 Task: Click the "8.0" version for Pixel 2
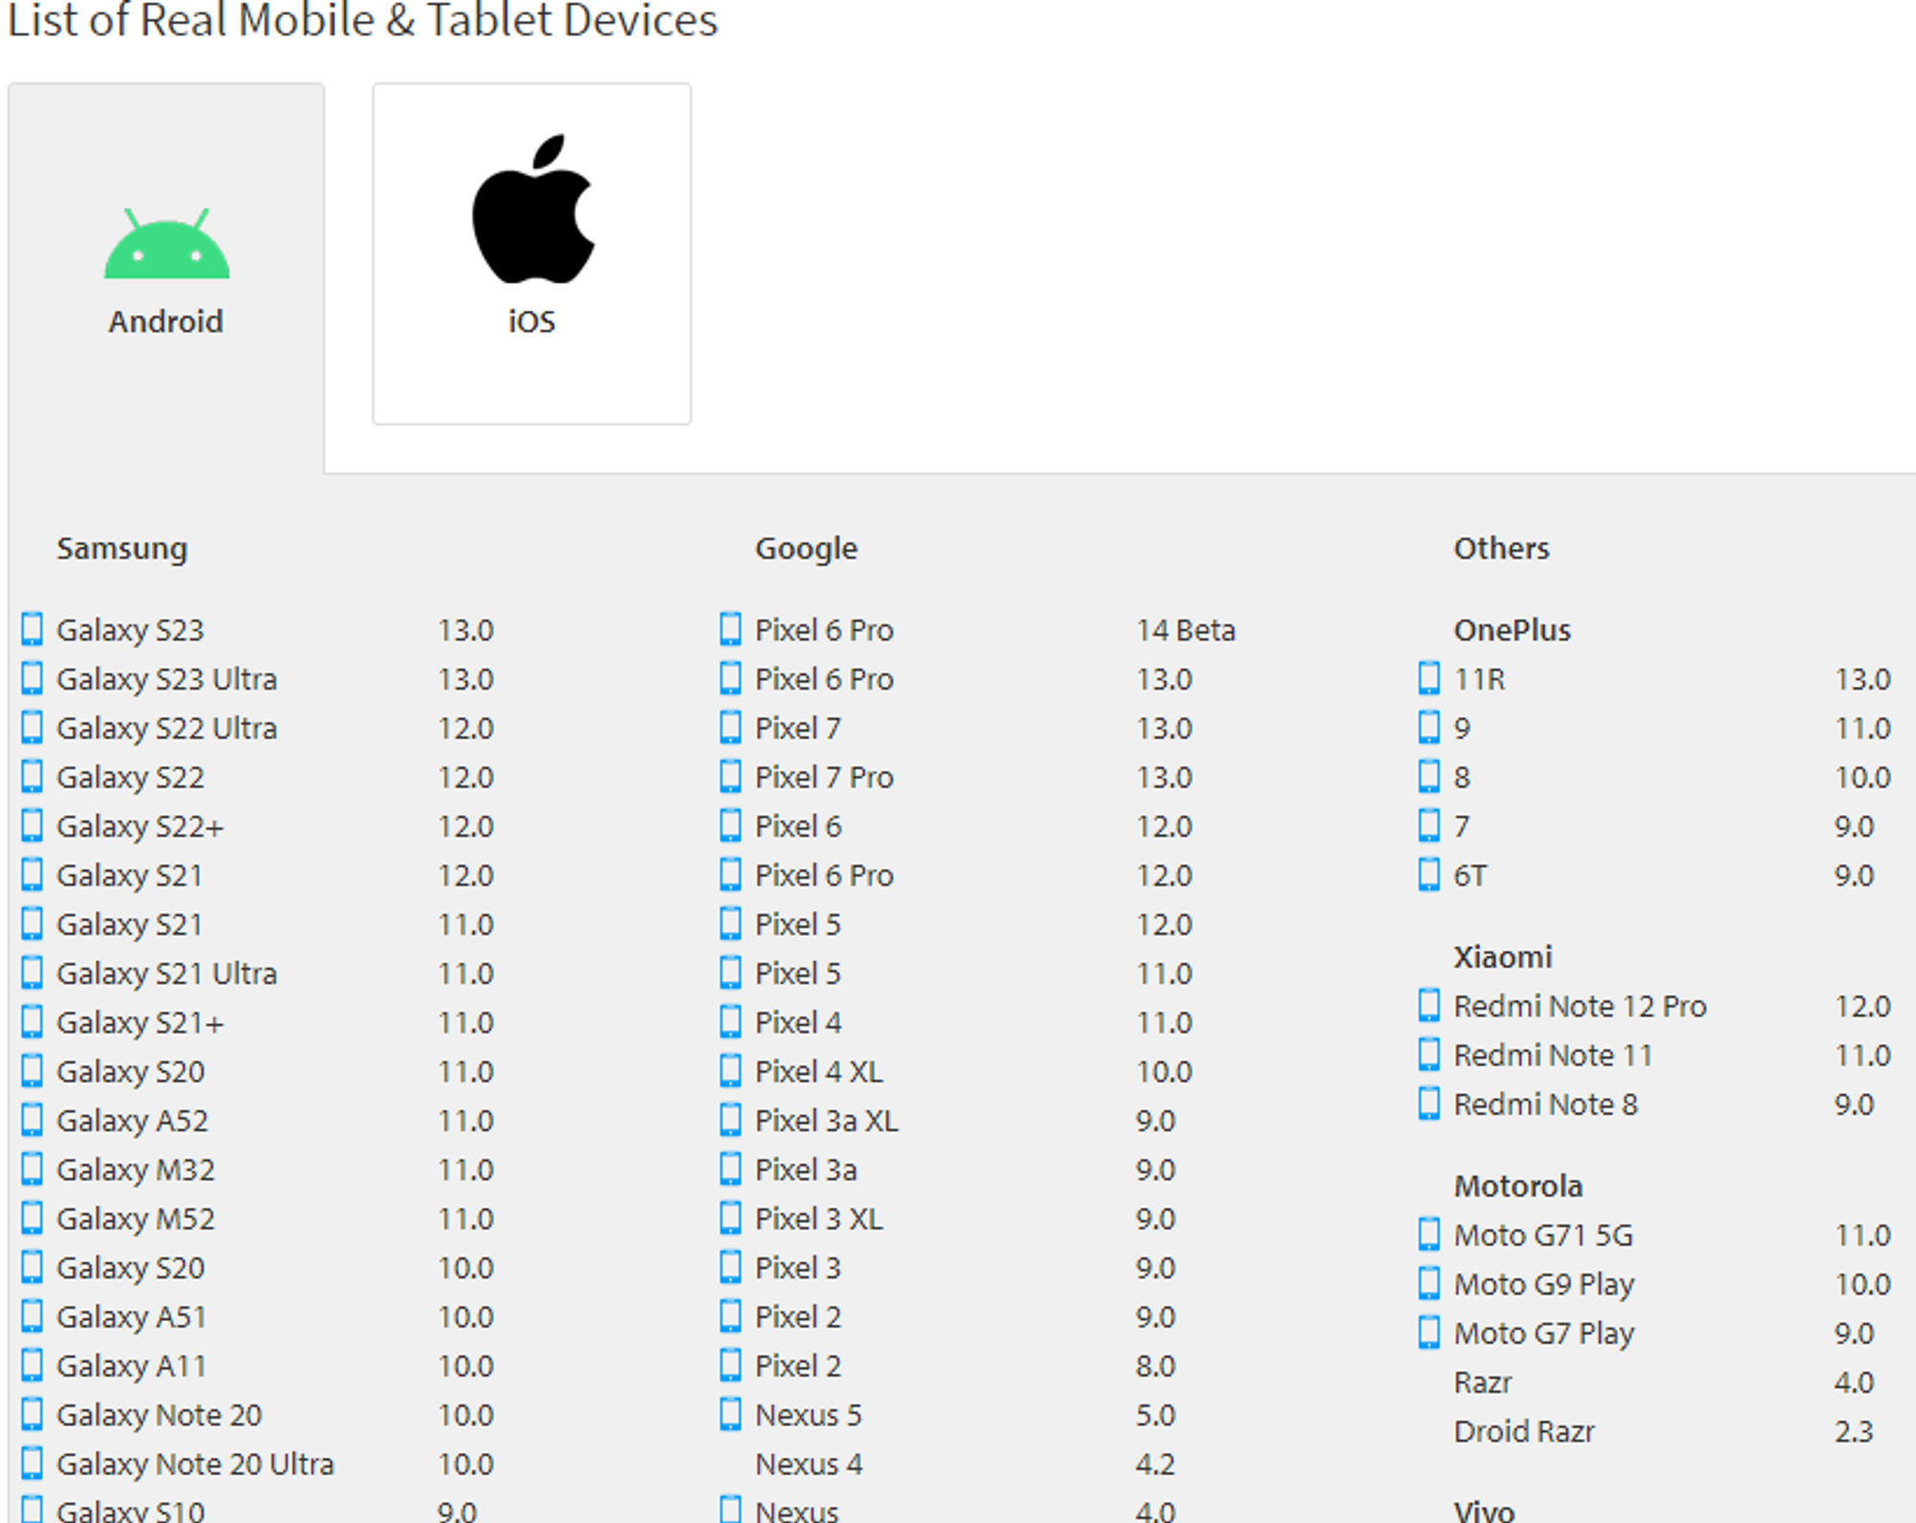click(x=1155, y=1366)
